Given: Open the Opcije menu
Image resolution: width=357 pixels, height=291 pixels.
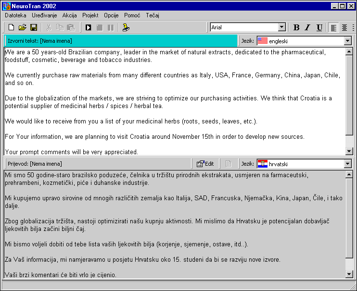Looking at the screenshot, I should click(111, 15).
